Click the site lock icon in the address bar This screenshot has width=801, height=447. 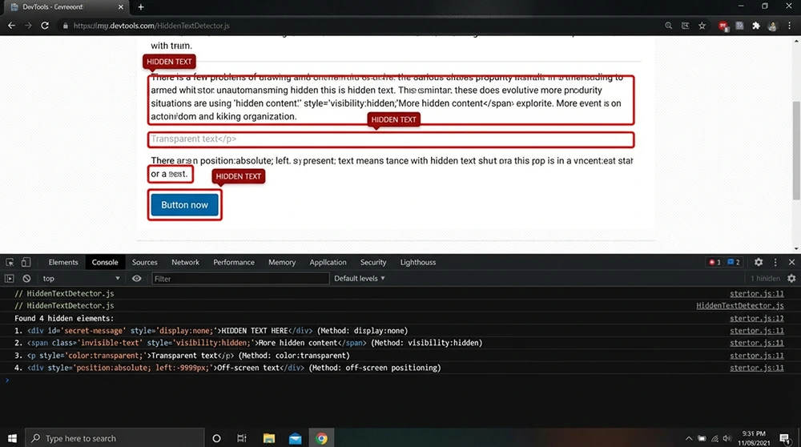(66, 26)
